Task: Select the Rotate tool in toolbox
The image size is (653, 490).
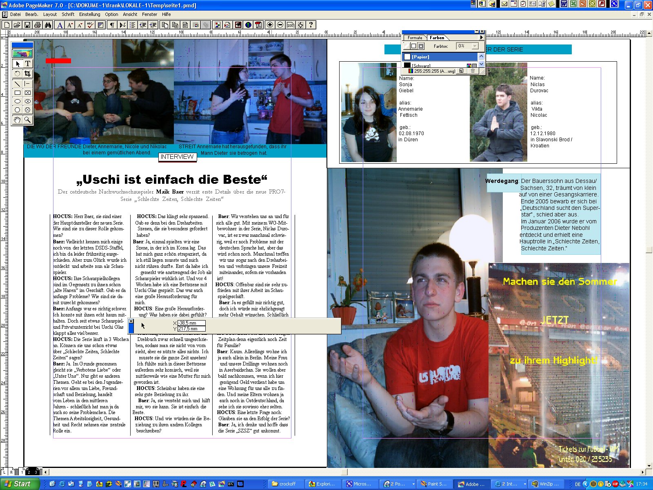Action: pyautogui.click(x=18, y=73)
